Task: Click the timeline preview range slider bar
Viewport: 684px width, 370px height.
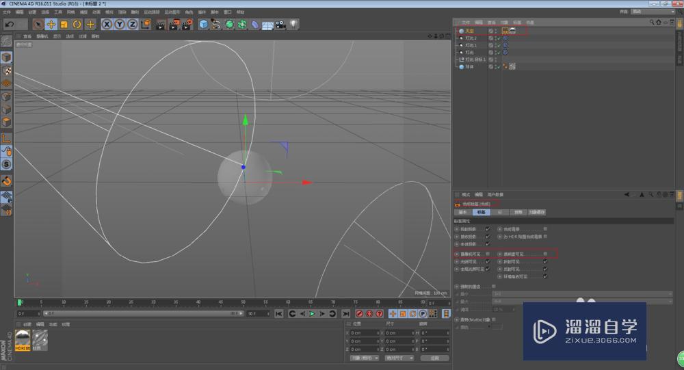Action: tap(143, 314)
